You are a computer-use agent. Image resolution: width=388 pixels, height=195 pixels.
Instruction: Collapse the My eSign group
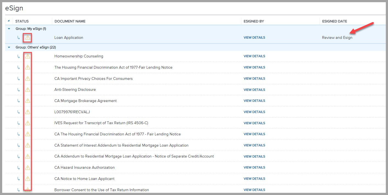[x=9, y=29]
